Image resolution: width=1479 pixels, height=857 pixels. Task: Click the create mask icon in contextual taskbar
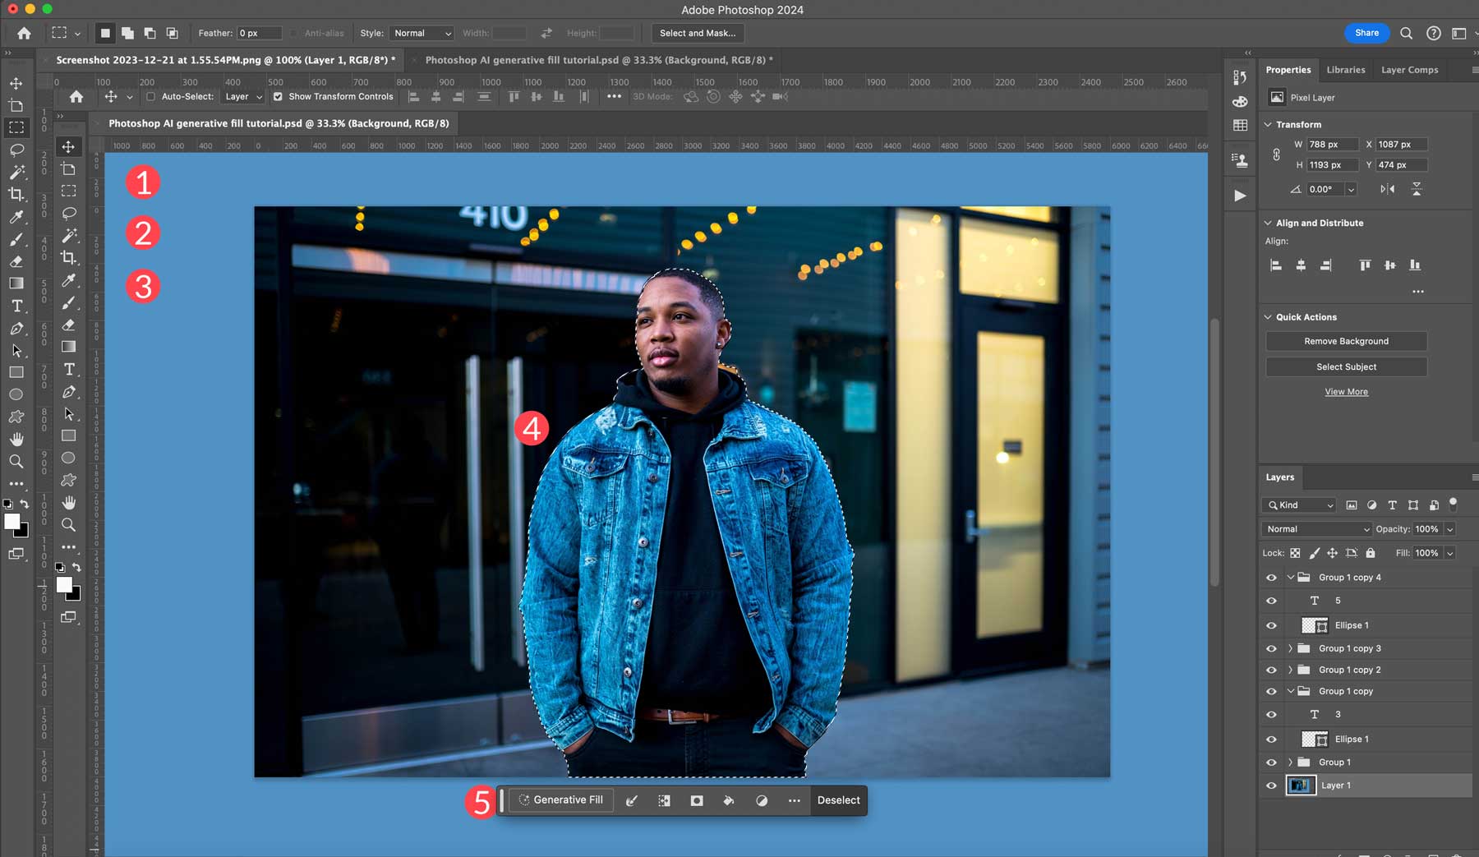click(696, 799)
